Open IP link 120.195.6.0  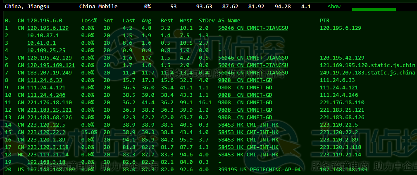[x=45, y=21]
